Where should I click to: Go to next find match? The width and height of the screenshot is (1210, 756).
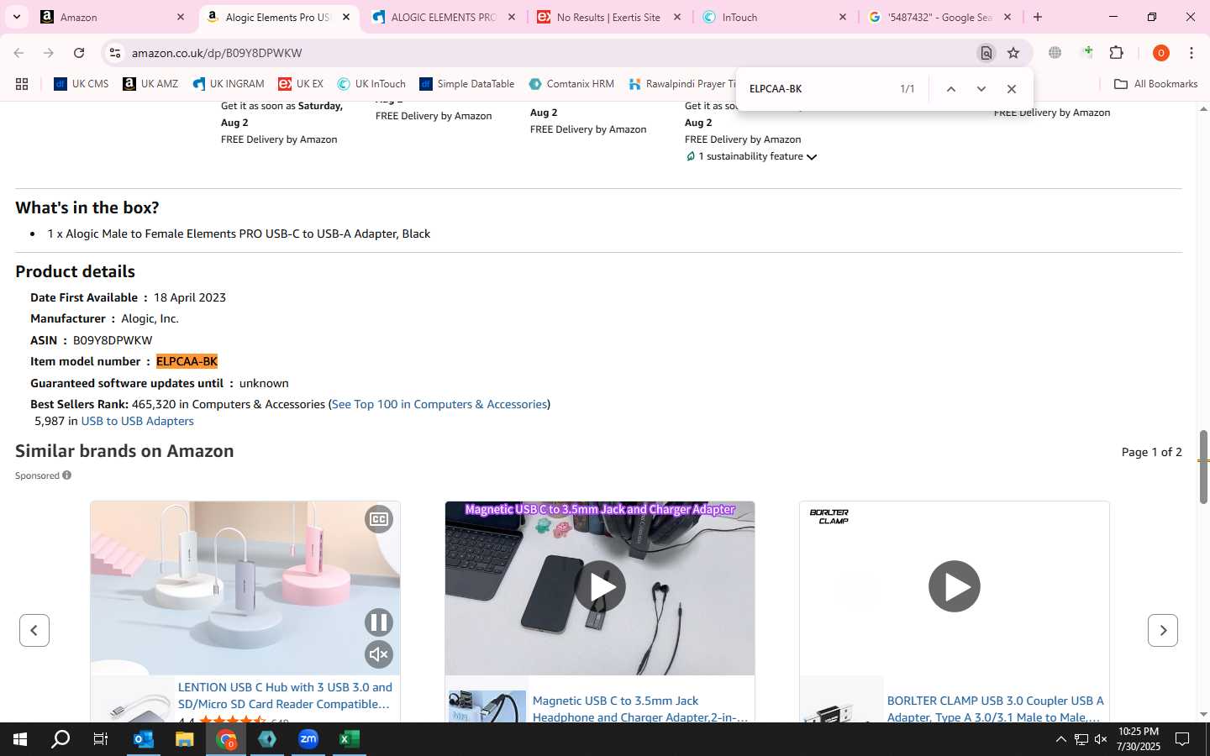point(981,89)
